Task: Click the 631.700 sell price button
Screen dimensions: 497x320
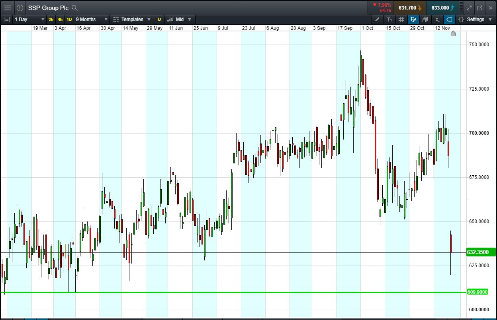Action: coord(409,8)
